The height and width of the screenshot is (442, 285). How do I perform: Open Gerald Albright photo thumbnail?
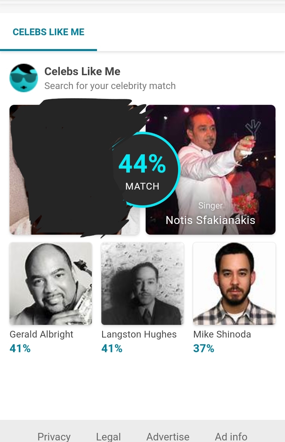(x=51, y=284)
